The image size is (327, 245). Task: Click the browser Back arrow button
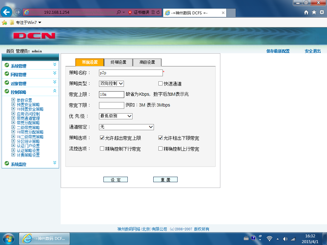point(6,12)
